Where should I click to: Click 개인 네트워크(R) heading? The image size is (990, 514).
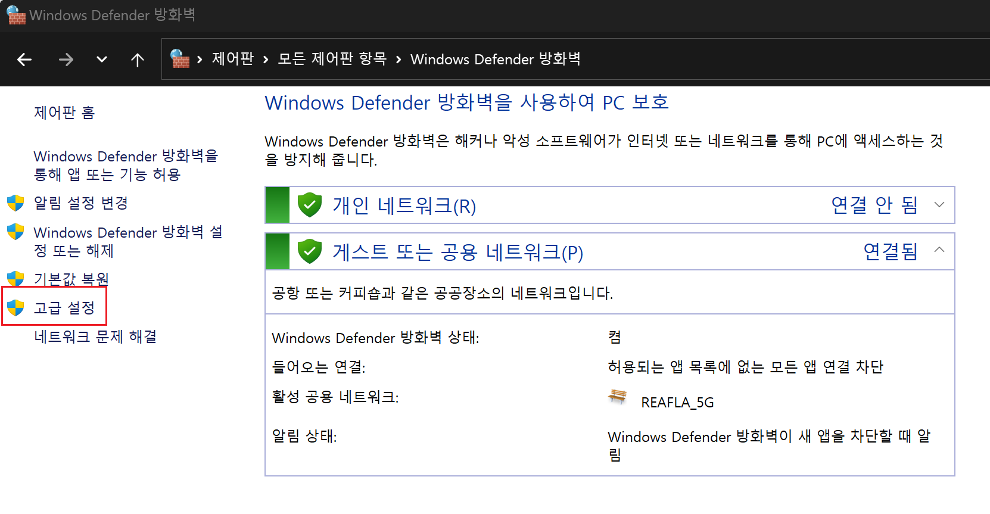[x=404, y=205]
